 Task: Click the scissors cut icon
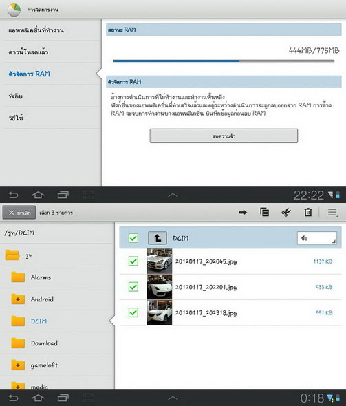(286, 213)
